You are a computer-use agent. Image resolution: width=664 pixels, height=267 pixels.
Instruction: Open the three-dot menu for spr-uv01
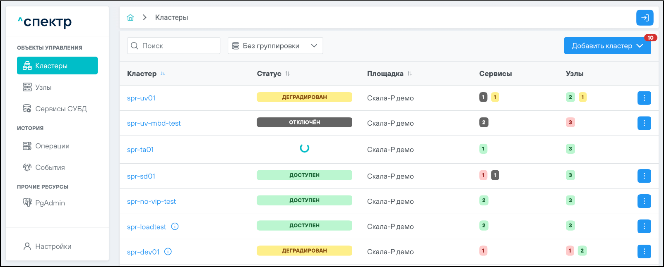point(644,98)
